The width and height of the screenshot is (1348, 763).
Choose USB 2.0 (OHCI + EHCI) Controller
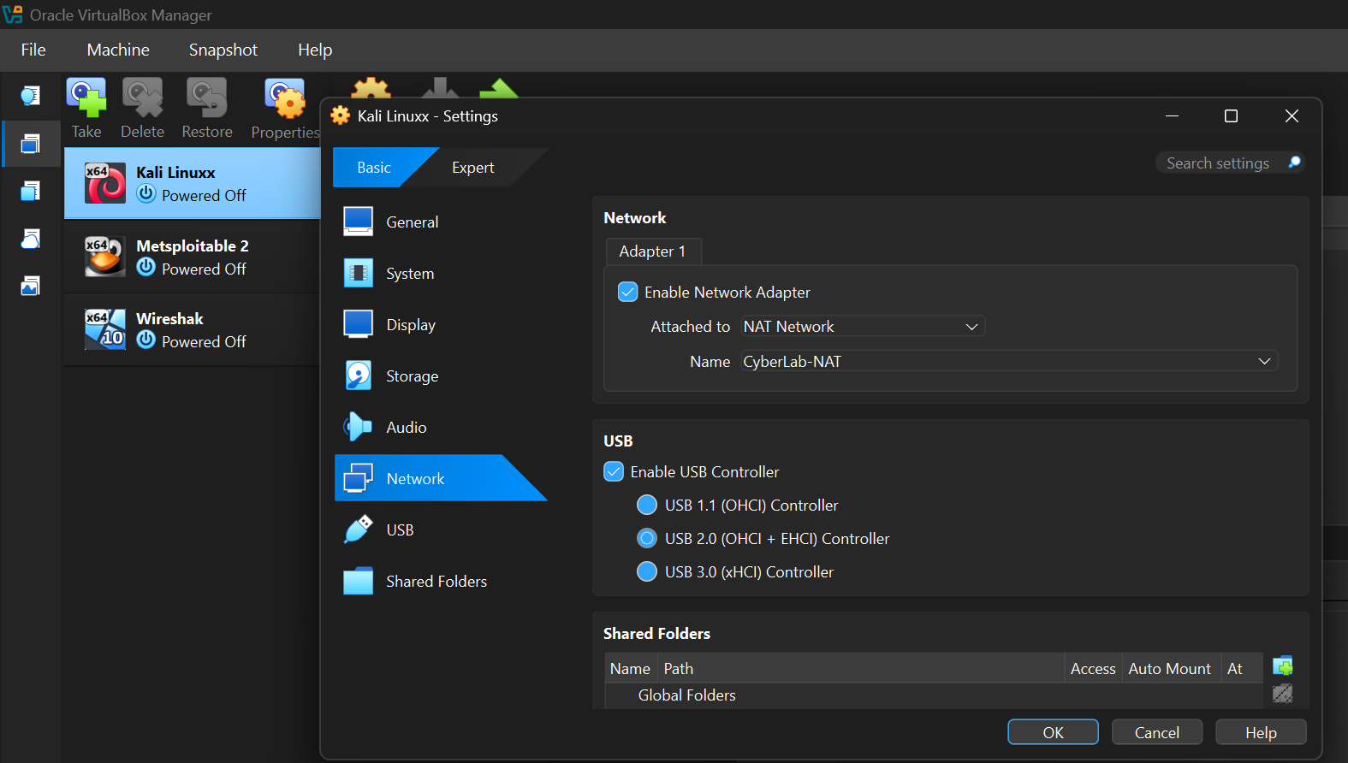[647, 538]
